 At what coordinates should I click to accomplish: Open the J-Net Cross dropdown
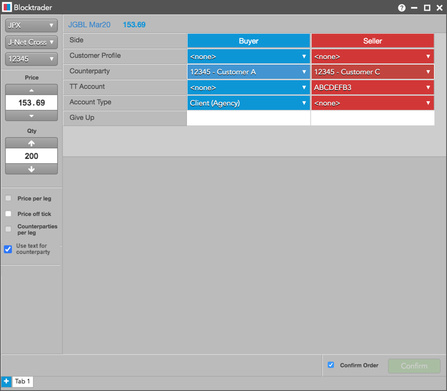tap(31, 42)
